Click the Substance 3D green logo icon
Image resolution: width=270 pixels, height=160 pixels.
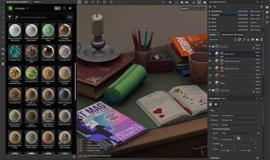tap(10, 8)
